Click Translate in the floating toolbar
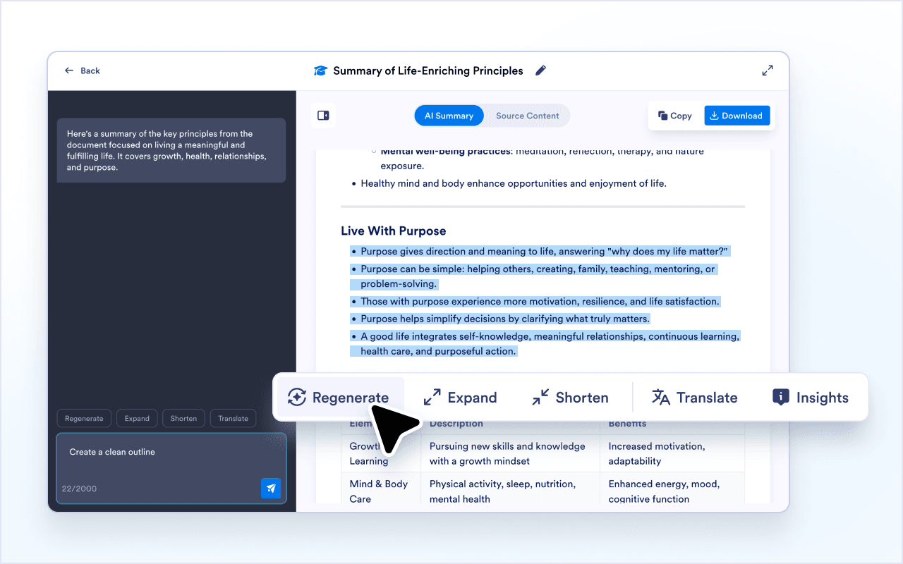 (695, 398)
